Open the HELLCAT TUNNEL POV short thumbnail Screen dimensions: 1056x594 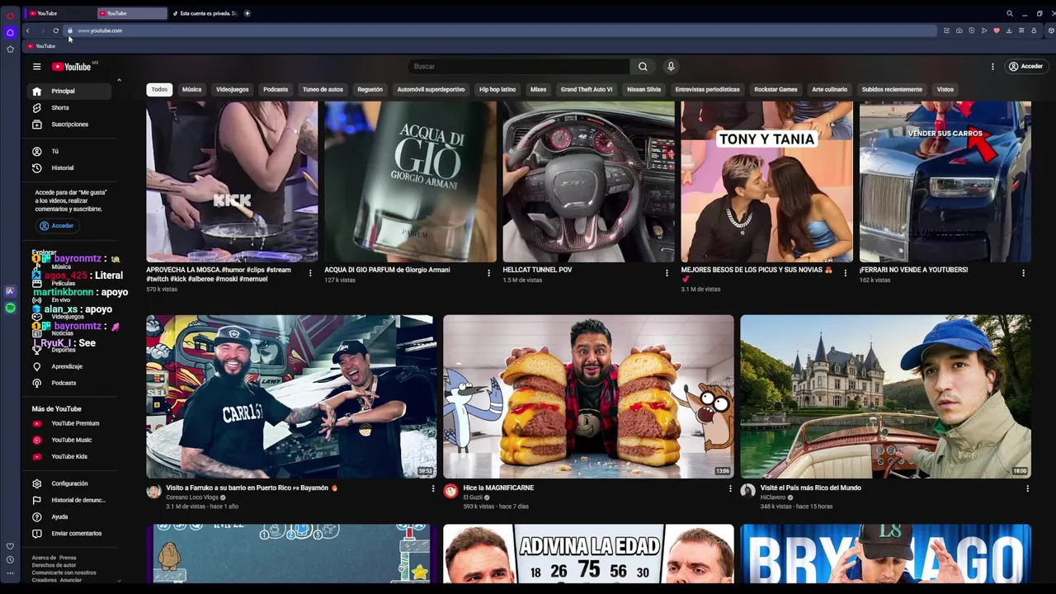(588, 181)
